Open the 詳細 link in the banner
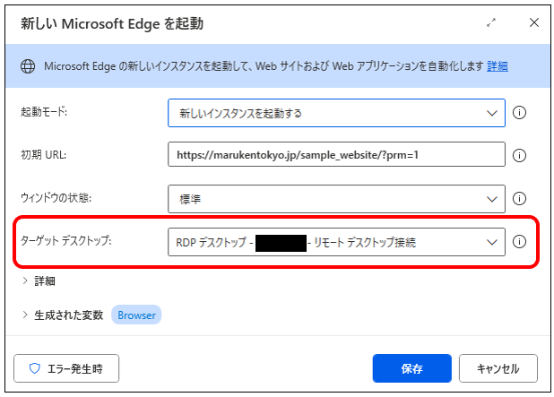Viewport: 554px width, 397px height. coord(498,66)
